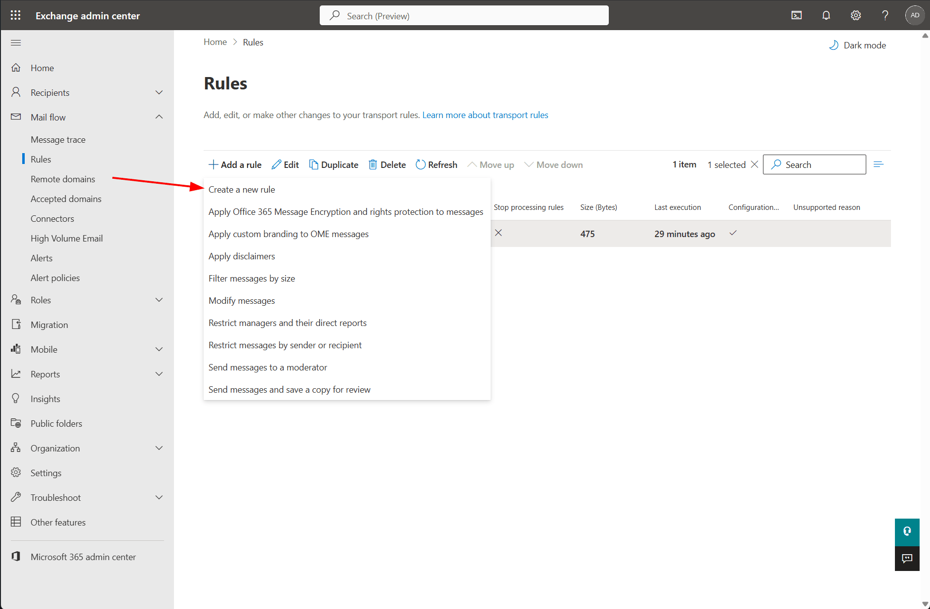
Task: Collapse the Mail flow section chevron
Action: pos(159,117)
